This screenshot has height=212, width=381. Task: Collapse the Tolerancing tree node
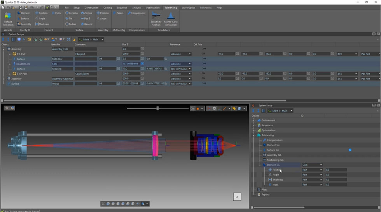[x=254, y=135]
